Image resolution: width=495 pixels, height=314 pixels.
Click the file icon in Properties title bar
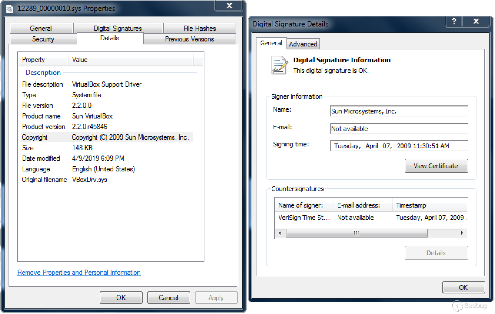9,9
